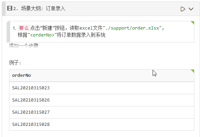
Task: Click the <orderNo> parameter in step text
Action: click(42, 35)
